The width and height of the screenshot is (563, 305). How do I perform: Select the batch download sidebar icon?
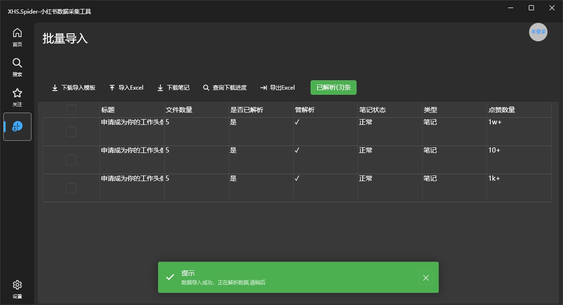(x=17, y=127)
